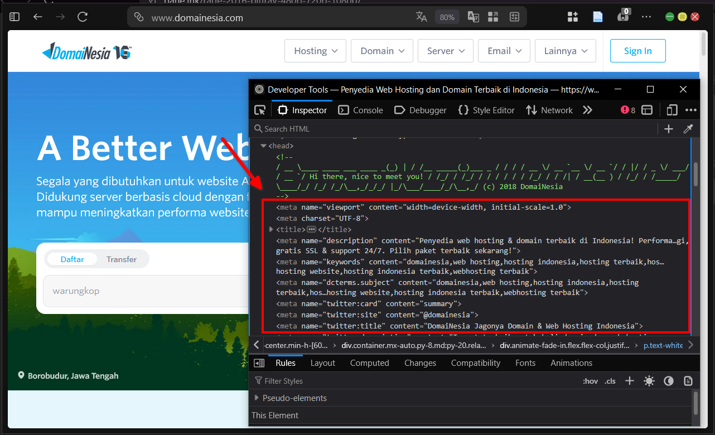Click the split console toolbox icon
This screenshot has width=715, height=435.
pos(647,110)
